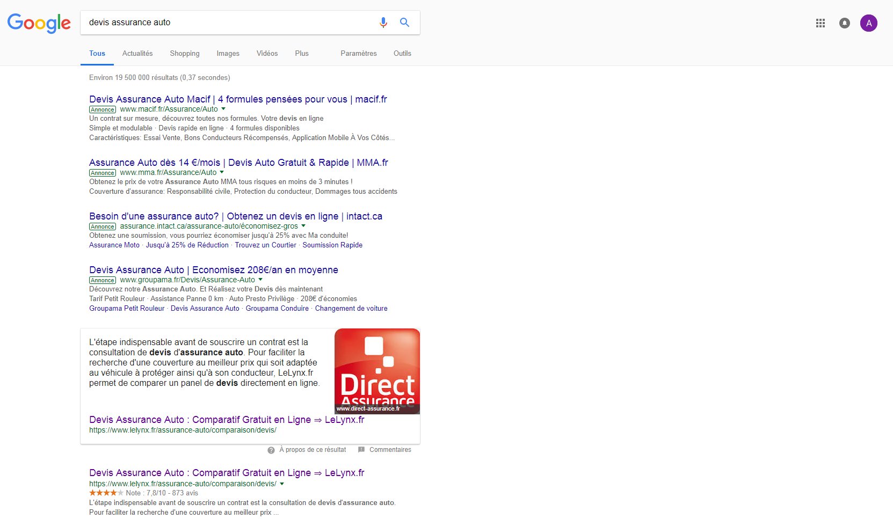Click Trouvez un Courtier sitelink
The image size is (893, 519).
click(265, 245)
